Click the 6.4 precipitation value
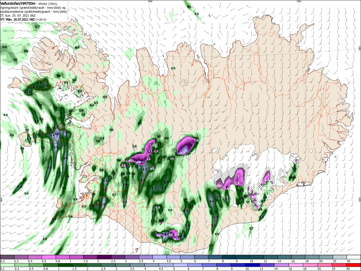Image resolution: width=361 pixels, height=271 pixels. pos(52,135)
